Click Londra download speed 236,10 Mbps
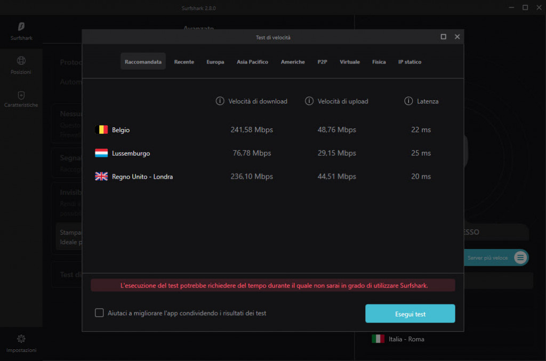Viewport: 546px width, 361px height. [x=252, y=177]
